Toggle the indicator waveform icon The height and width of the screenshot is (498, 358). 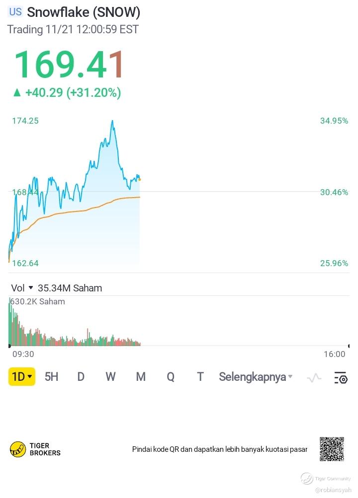pyautogui.click(x=314, y=378)
